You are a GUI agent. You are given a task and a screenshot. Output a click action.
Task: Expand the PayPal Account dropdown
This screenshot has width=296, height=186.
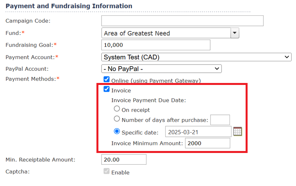[x=161, y=69]
